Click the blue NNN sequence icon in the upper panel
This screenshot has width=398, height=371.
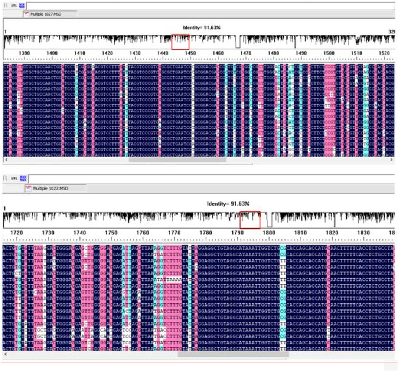[x=22, y=5]
